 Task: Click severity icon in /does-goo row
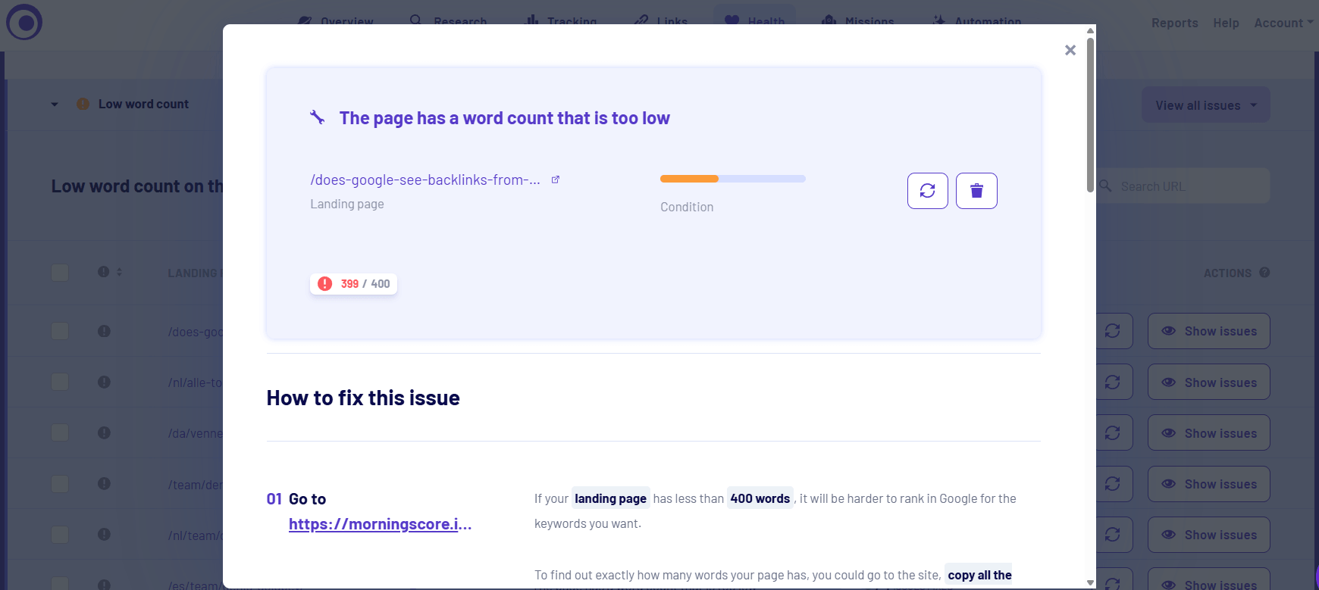[x=104, y=331]
